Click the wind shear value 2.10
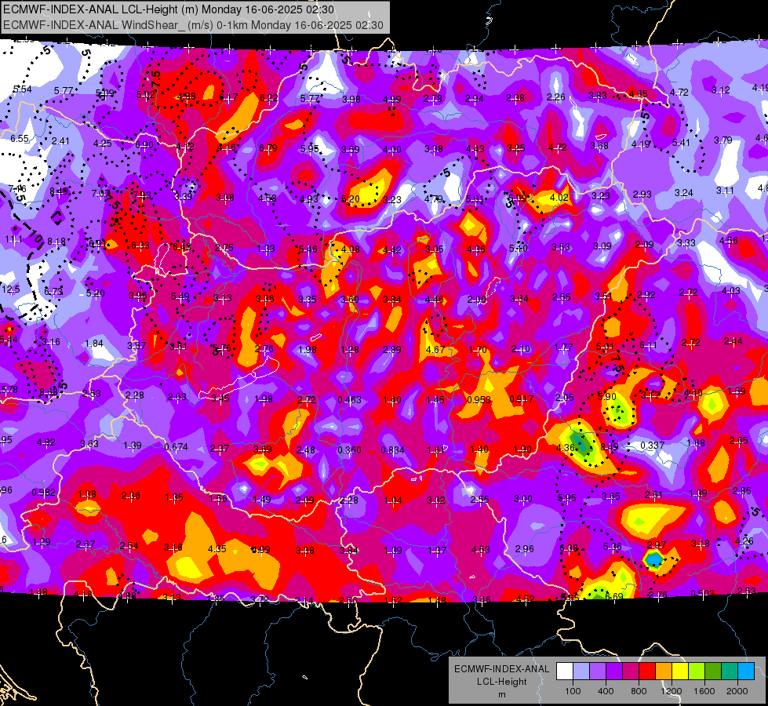Screen dimensions: 768x706 click(520, 349)
